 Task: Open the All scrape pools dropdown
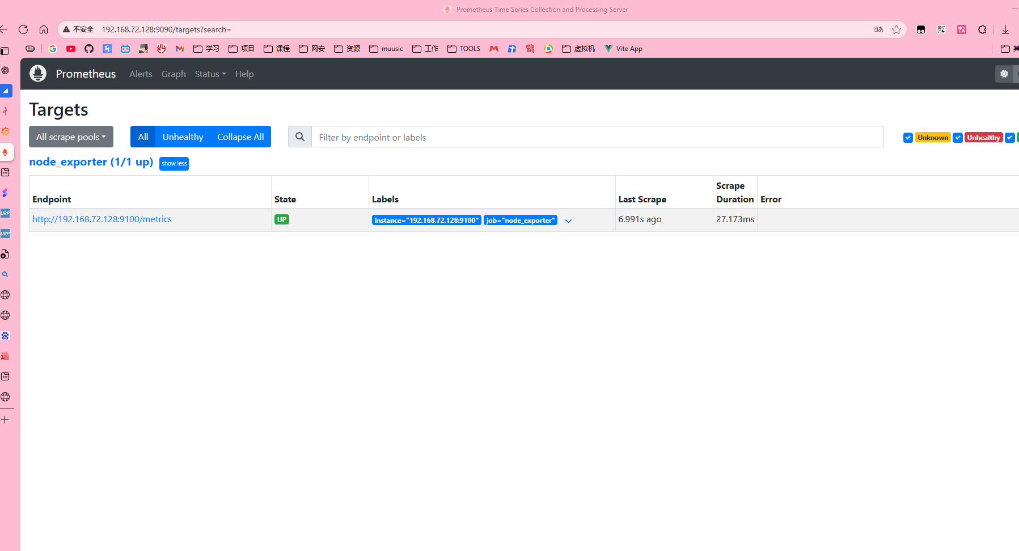71,137
